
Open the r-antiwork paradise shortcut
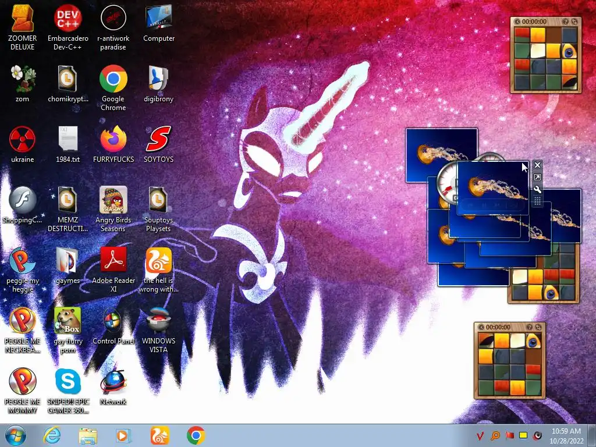pos(113,27)
